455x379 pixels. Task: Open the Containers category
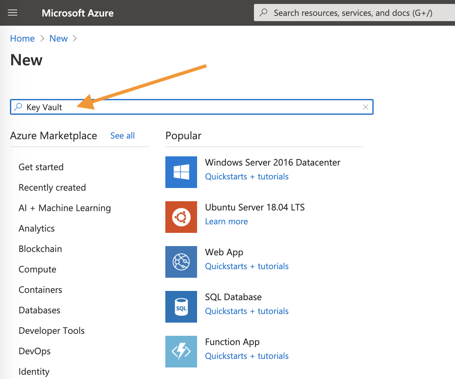(x=40, y=290)
